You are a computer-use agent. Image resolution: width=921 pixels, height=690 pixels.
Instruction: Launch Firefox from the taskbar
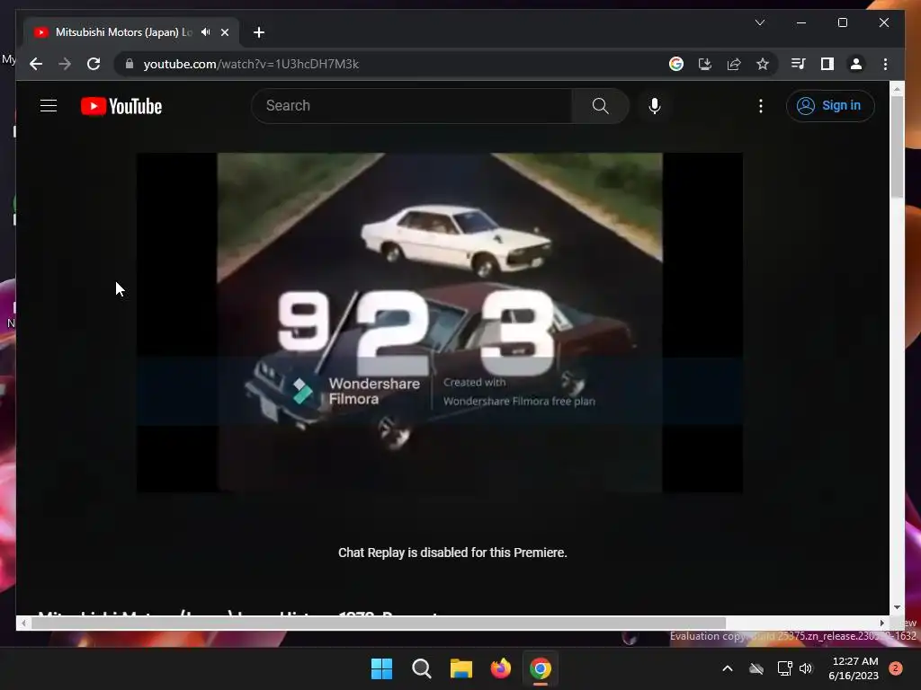(501, 668)
